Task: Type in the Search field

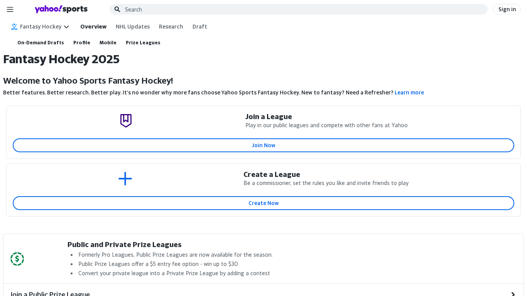Action: click(301, 9)
